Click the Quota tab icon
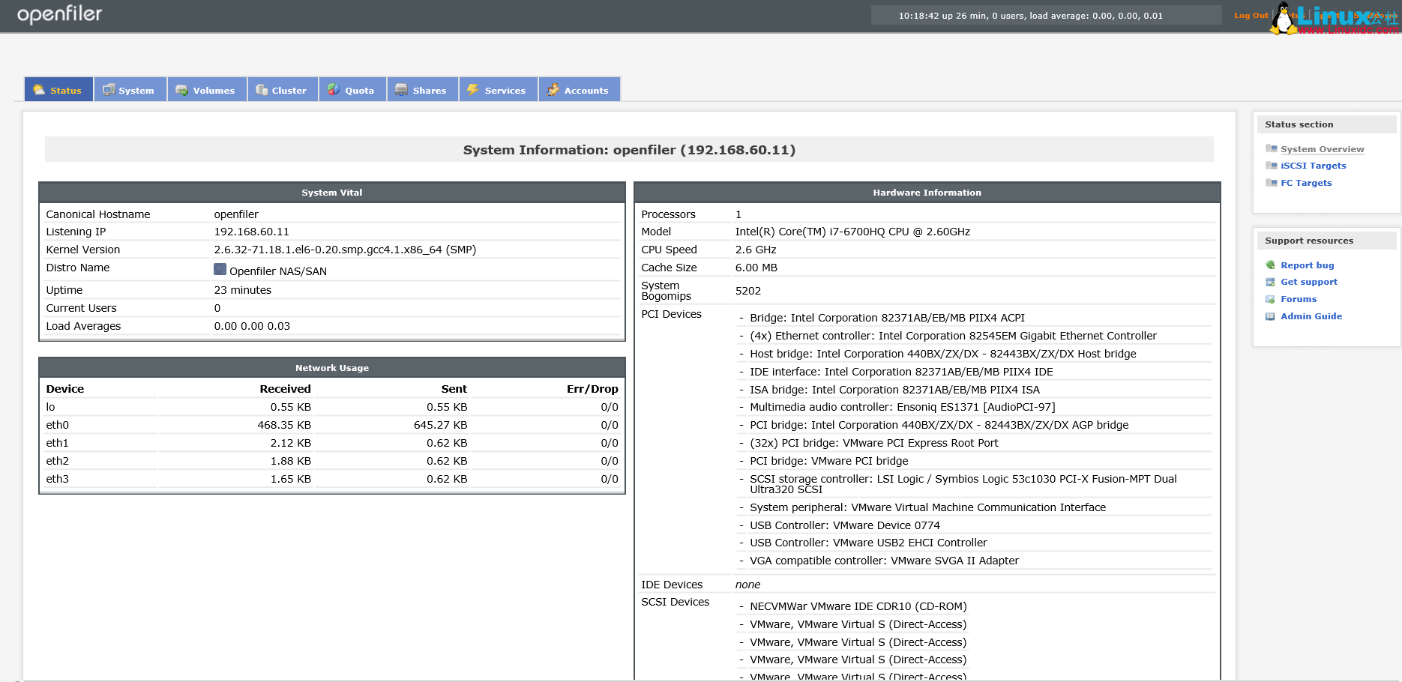Image resolution: width=1402 pixels, height=682 pixels. pyautogui.click(x=333, y=89)
